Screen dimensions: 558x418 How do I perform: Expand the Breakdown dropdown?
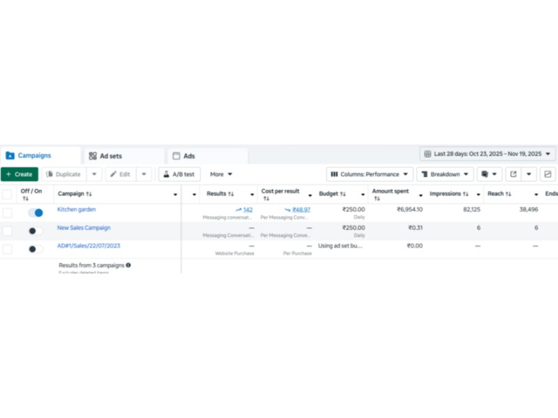tap(445, 174)
